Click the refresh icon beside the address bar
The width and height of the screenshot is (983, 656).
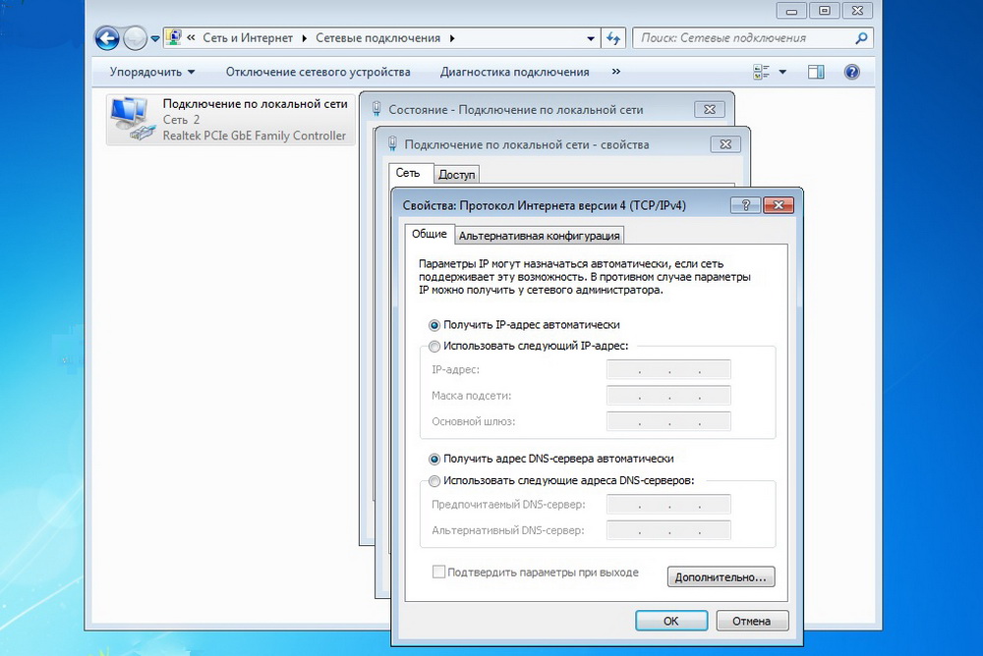click(x=611, y=37)
